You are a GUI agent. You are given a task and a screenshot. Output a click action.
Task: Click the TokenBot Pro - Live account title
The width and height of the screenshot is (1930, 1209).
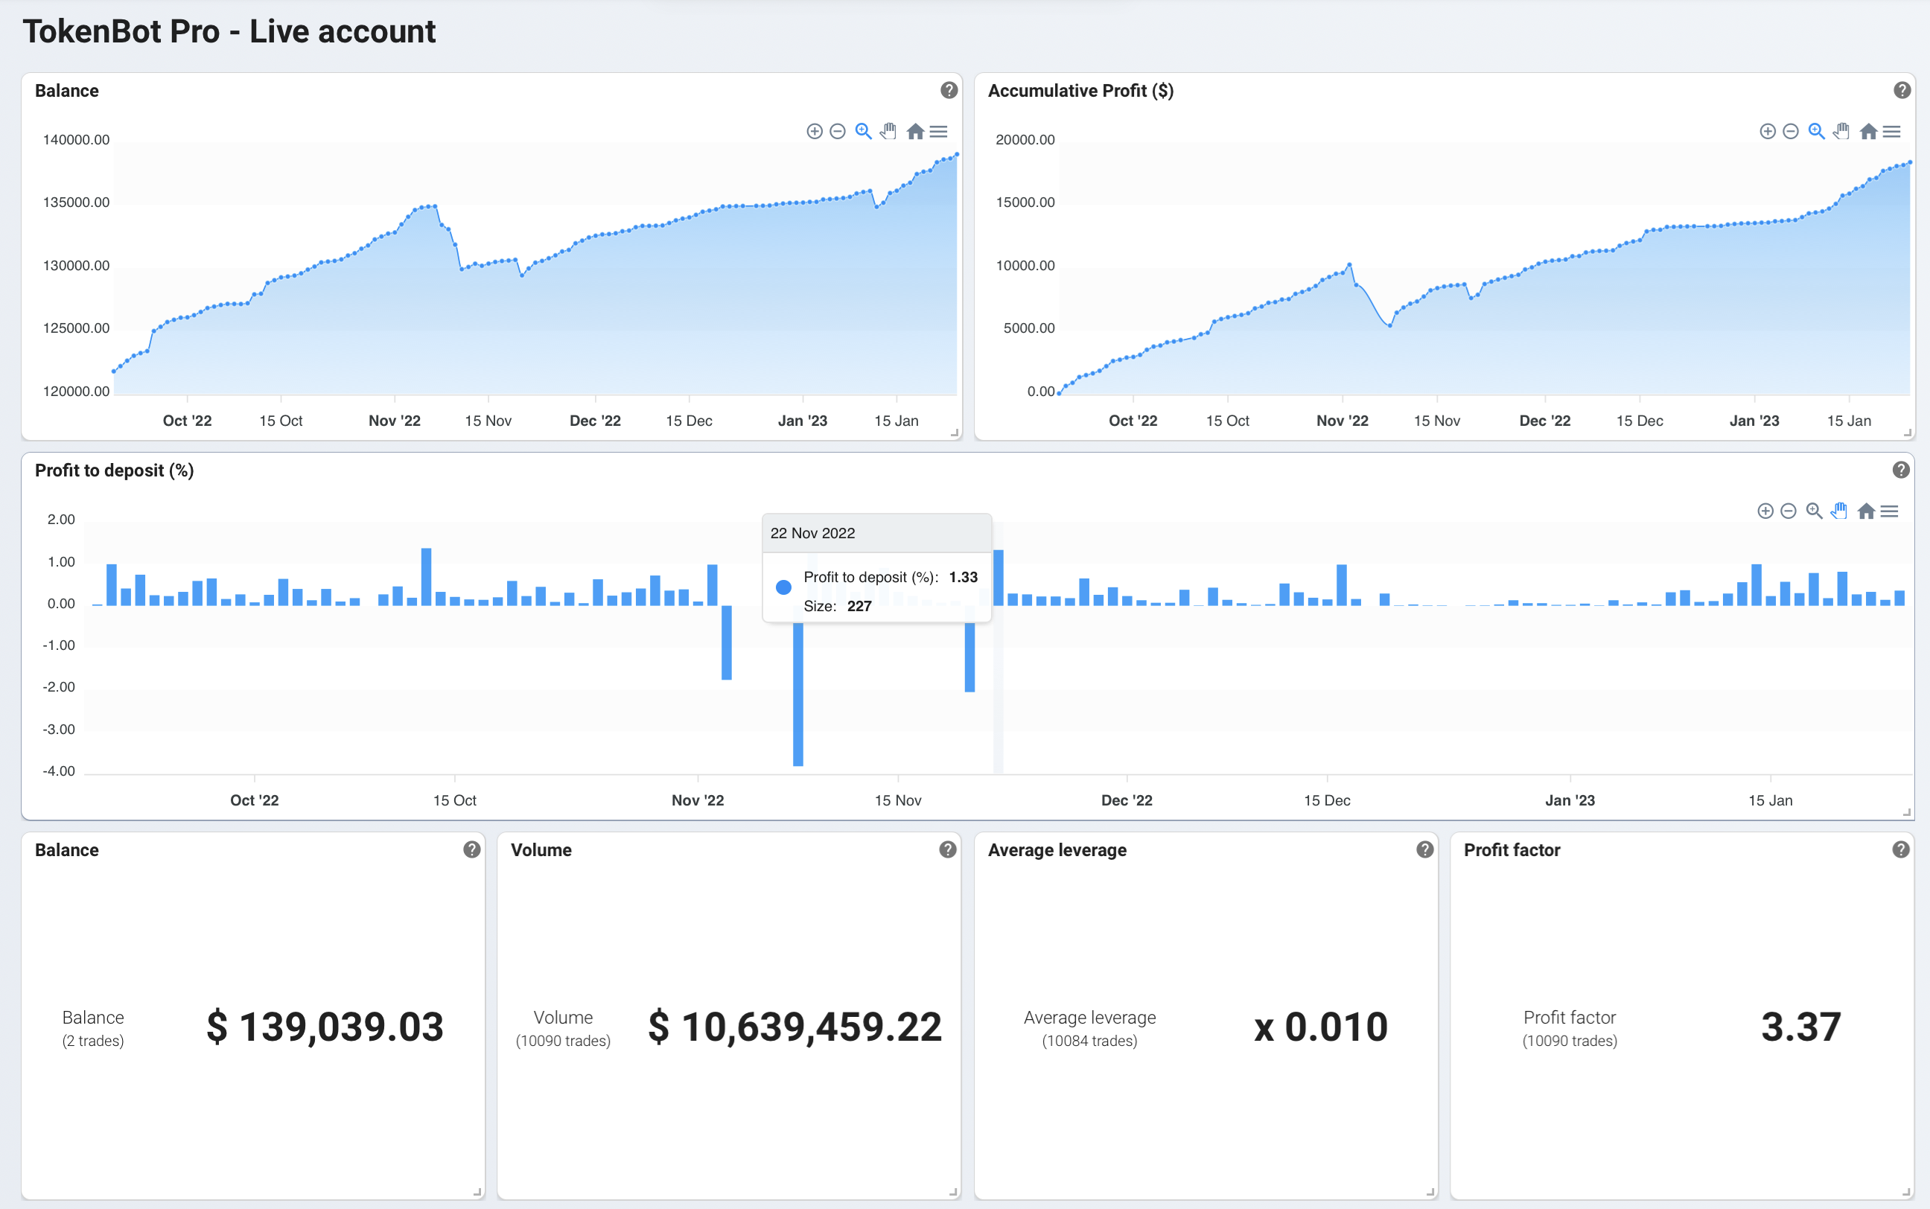[229, 31]
